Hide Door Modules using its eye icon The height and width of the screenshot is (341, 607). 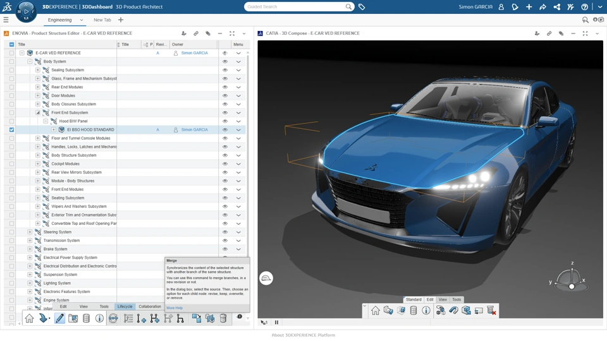225,95
